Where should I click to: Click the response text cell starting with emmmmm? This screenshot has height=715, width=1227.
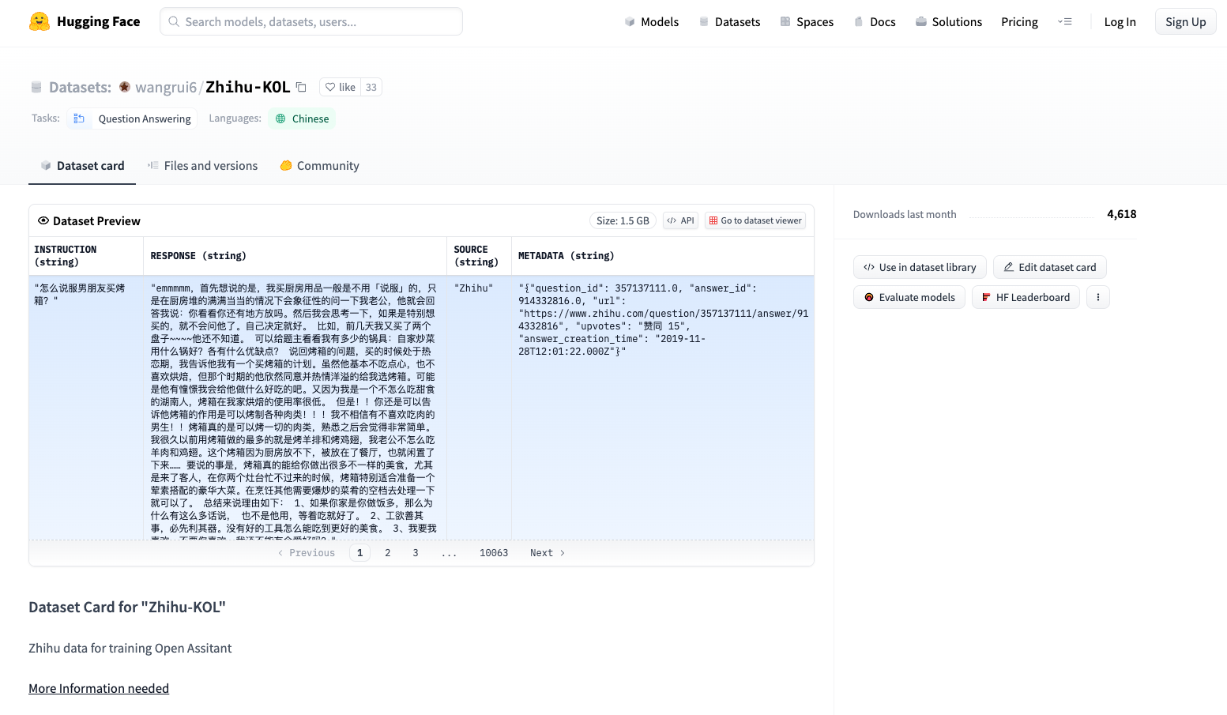(295, 408)
